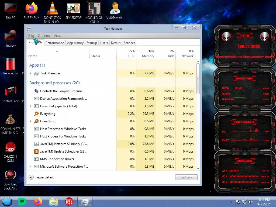Open File Explorer from the taskbar
This screenshot has height=207, width=276.
click(x=54, y=202)
